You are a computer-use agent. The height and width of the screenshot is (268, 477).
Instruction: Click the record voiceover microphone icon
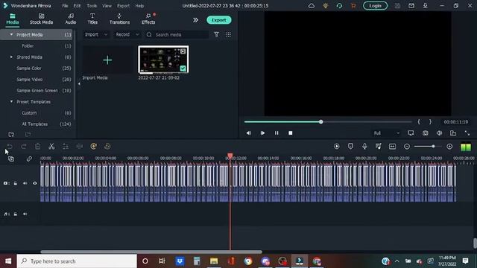364,147
